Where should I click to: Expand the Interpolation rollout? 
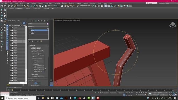coord(38,79)
